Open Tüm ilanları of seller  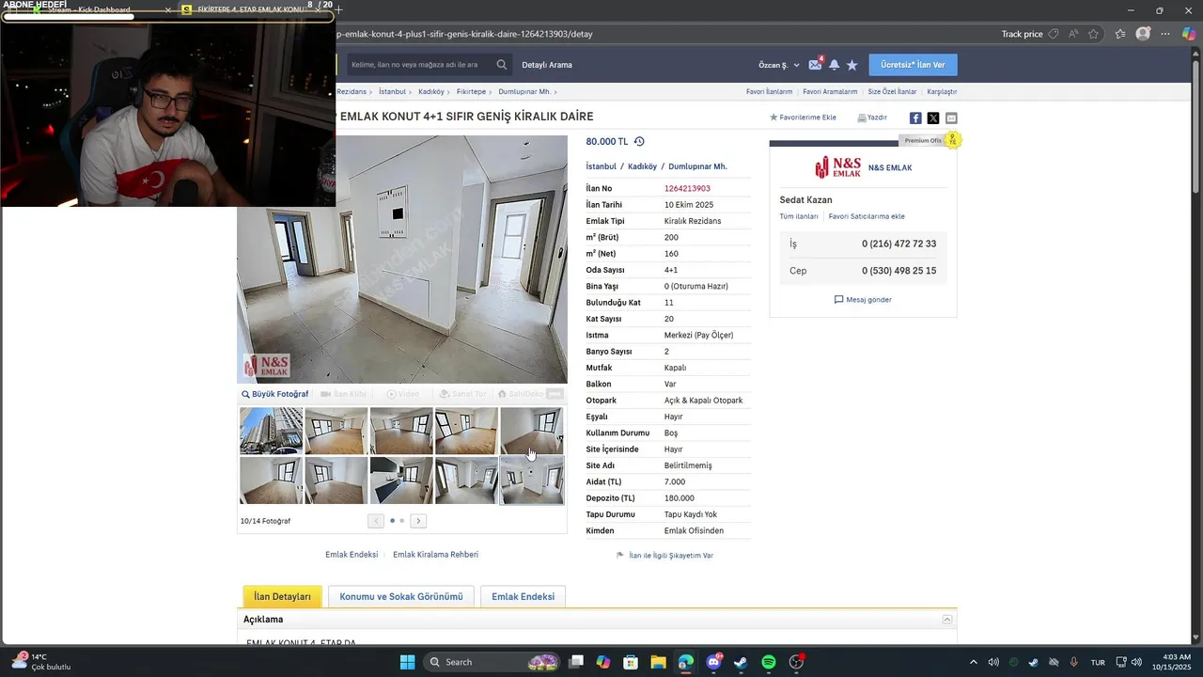point(799,216)
